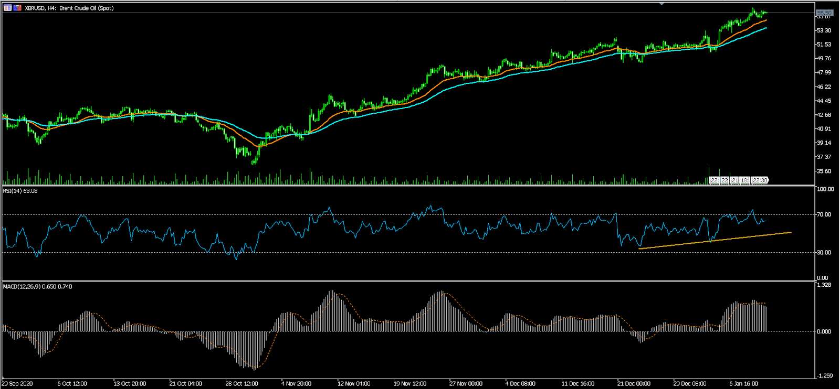Click the 35.60 price scale label
This screenshot has width=840, height=389.
click(824, 171)
